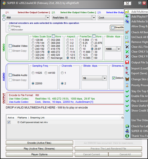Viewport: 148px width, 159px height.
Task: Click the green X Clear ONLY icon
Action: pos(127,52)
